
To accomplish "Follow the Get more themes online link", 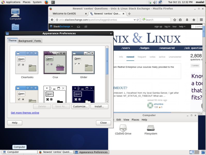I will [x=25, y=113].
